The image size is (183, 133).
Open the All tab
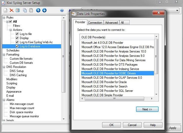point(124,23)
